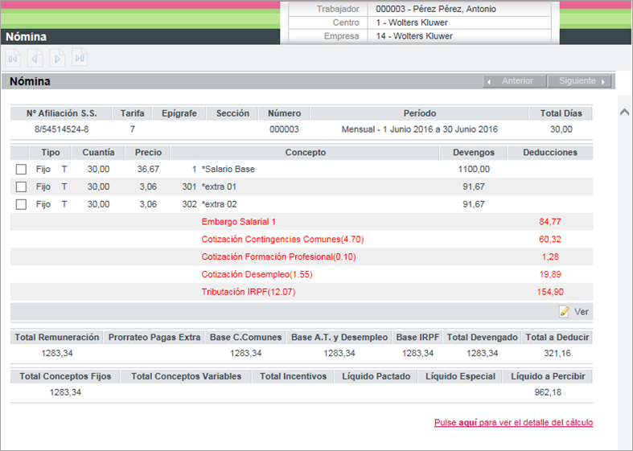Screen dimensions: 633x451
Task: Open the calculation detail link 'Pulse aquí'
Action: click(513, 422)
